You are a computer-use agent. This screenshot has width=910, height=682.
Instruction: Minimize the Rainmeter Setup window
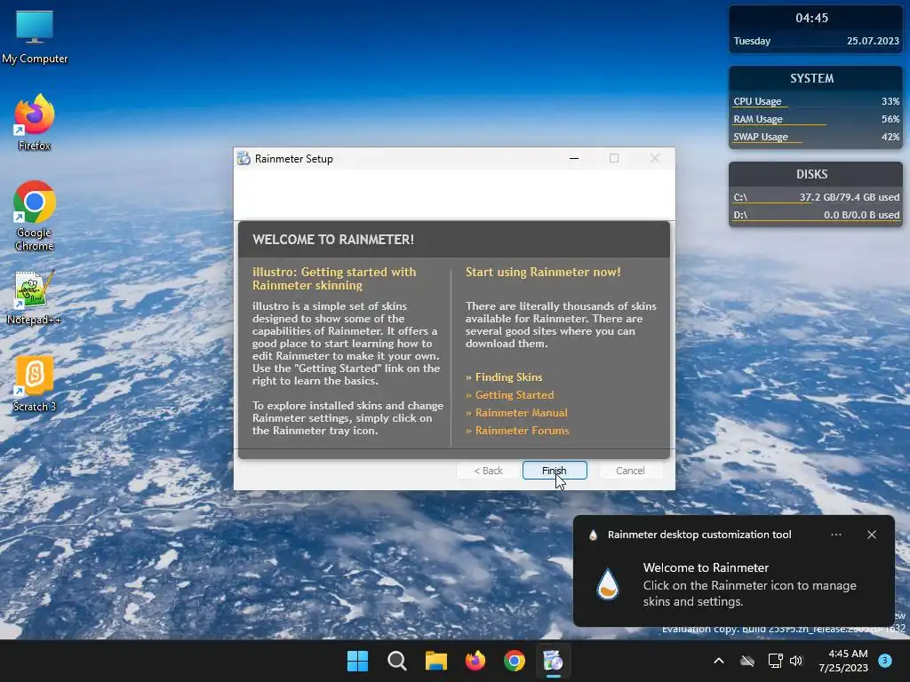pos(574,158)
